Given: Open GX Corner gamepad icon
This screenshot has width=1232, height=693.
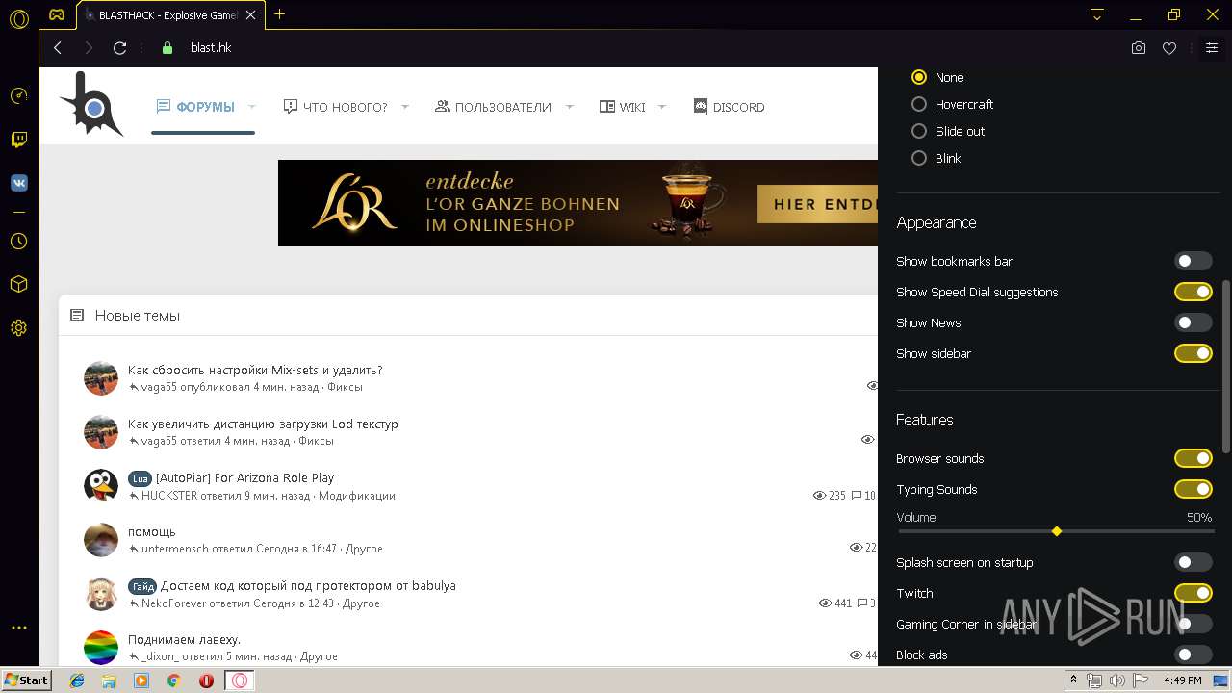Looking at the screenshot, I should pyautogui.click(x=57, y=14).
